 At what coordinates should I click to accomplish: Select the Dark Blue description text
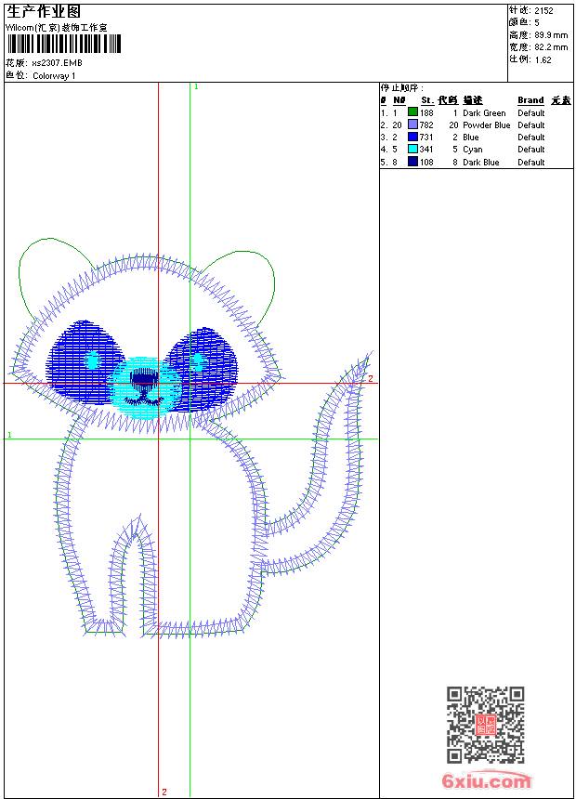480,163
